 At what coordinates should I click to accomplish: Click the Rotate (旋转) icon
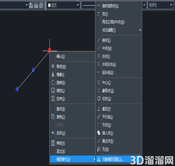point(53,82)
